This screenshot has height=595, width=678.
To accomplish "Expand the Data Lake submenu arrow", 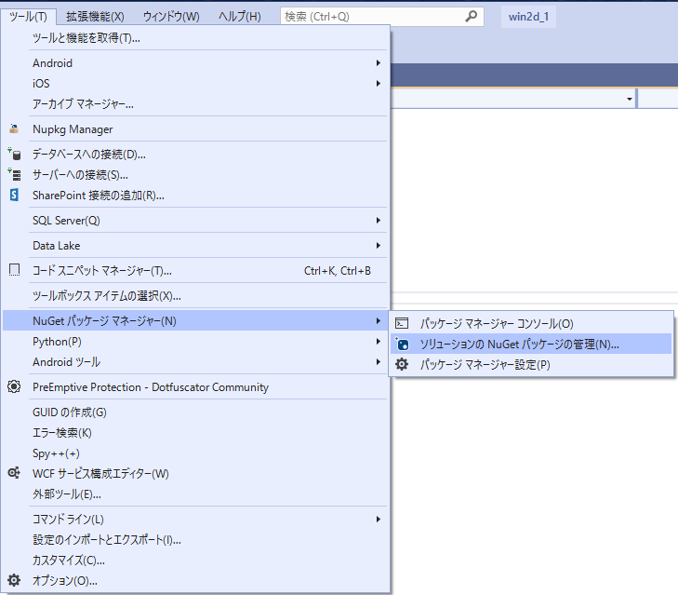I will (x=379, y=246).
